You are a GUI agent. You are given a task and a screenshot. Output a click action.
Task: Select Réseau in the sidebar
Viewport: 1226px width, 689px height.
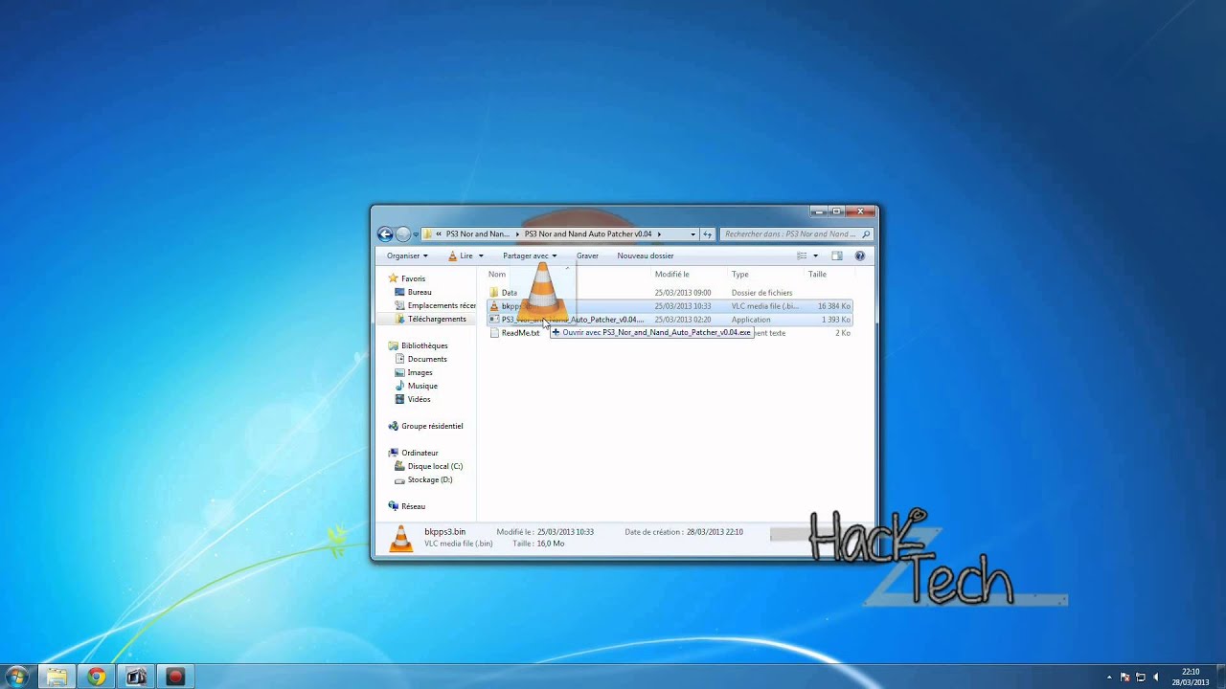413,506
